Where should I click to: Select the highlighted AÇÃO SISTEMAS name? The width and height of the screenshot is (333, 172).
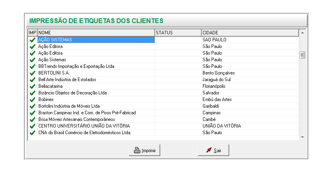coord(96,40)
